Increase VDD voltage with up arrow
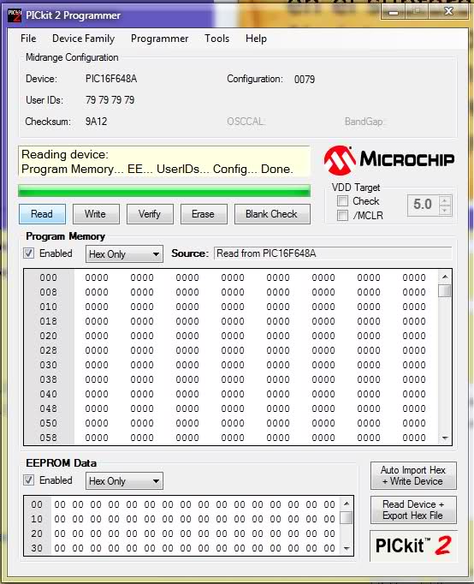 [x=445, y=201]
